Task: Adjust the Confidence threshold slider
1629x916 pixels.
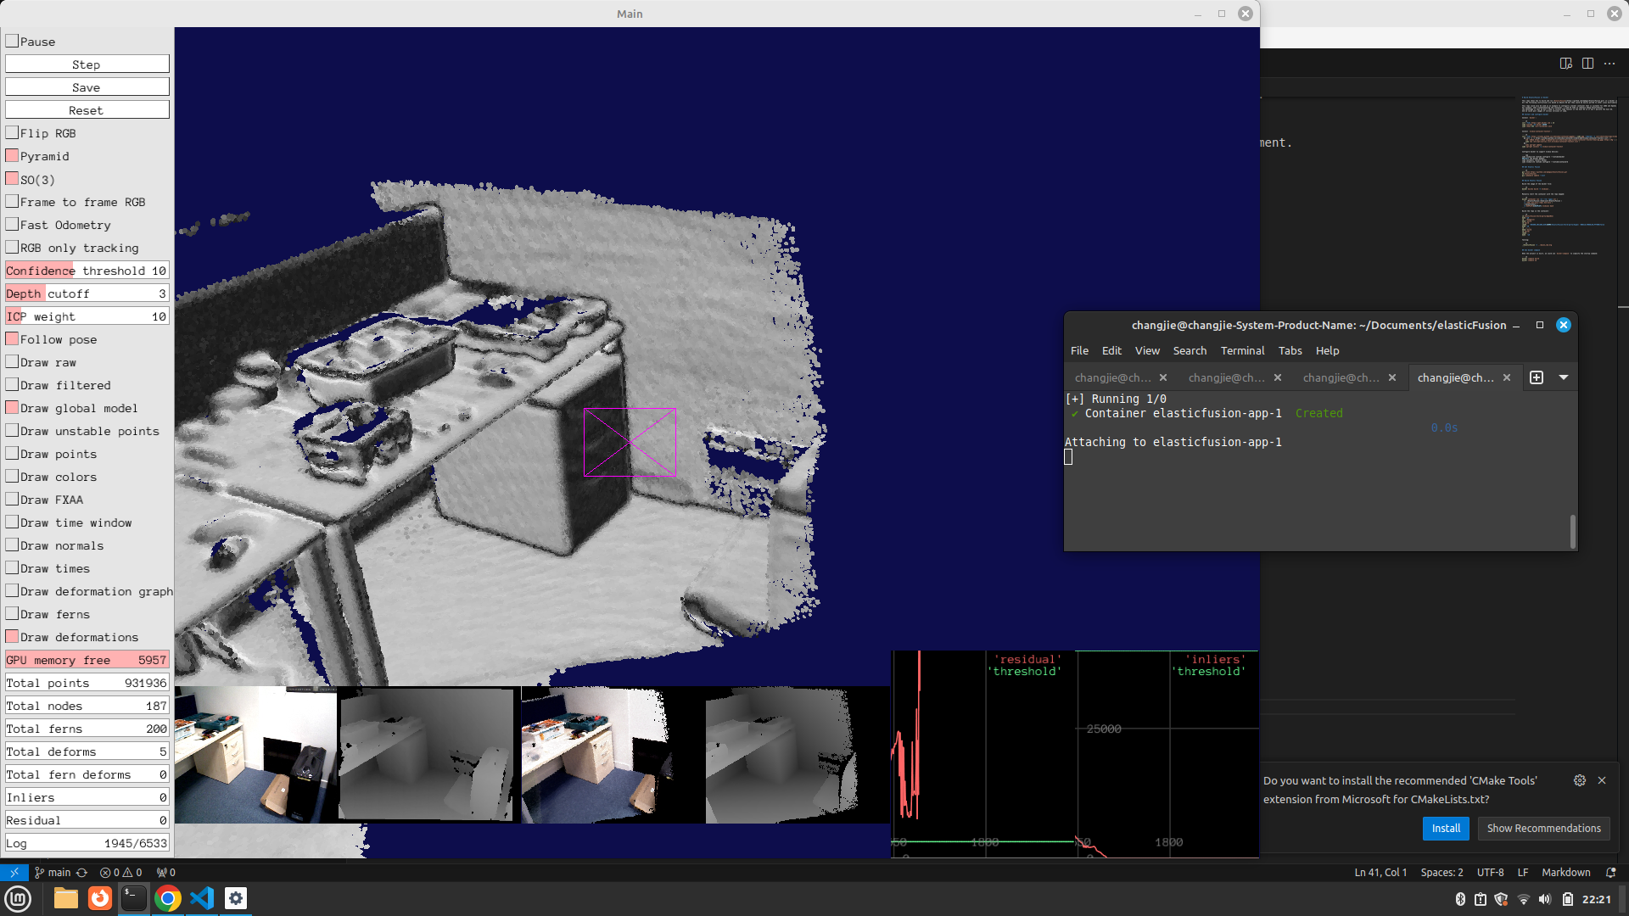Action: (87, 271)
